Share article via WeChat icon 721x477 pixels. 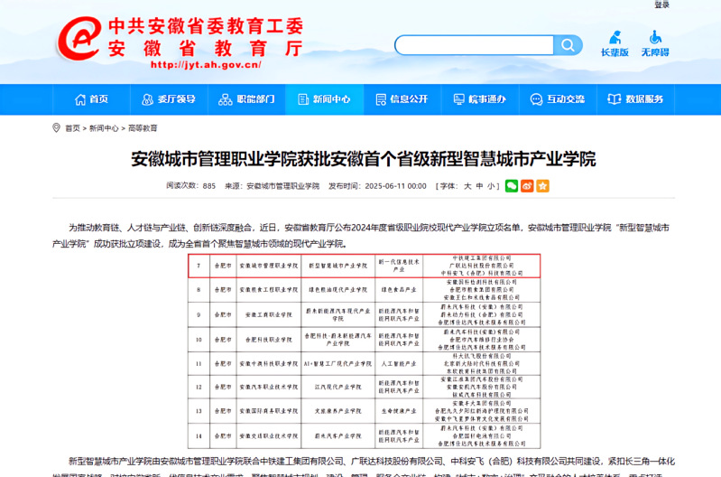point(512,186)
